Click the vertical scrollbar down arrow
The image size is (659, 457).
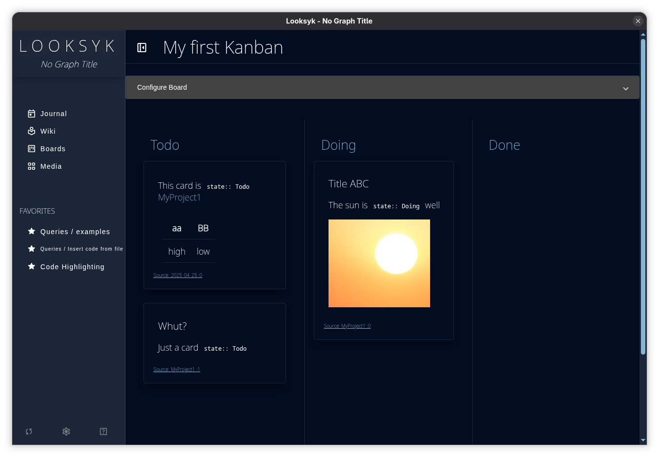(x=643, y=440)
